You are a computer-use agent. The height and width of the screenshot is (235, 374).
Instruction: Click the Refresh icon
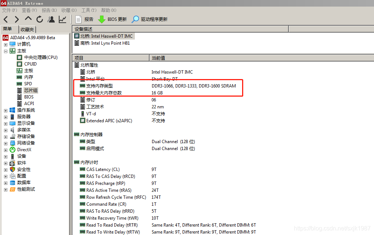[40, 19]
